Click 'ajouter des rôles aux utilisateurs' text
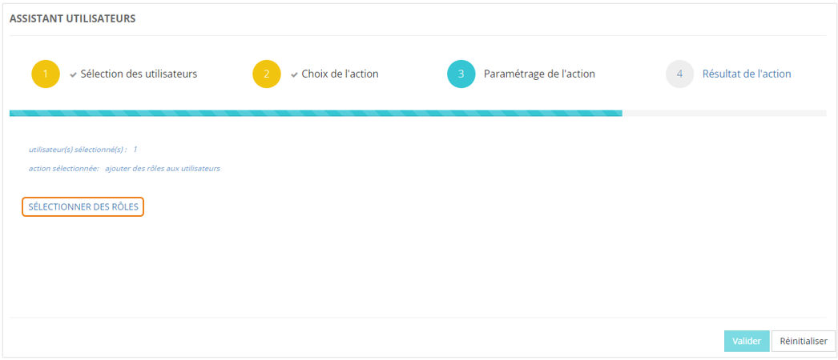 click(163, 169)
